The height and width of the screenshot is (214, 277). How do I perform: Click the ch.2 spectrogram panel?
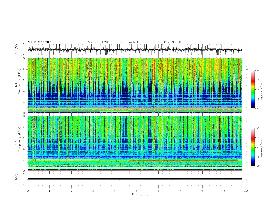pos(135,143)
